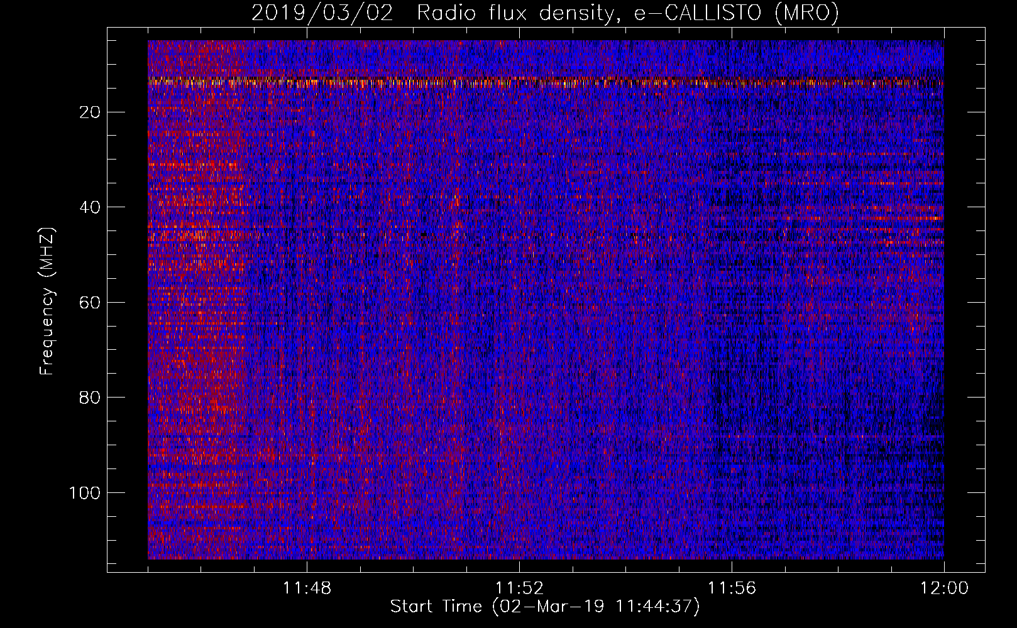Click the 'Start Time (02-Mar-19 11:44:37)' label
The image size is (1017, 628).
pyautogui.click(x=545, y=607)
